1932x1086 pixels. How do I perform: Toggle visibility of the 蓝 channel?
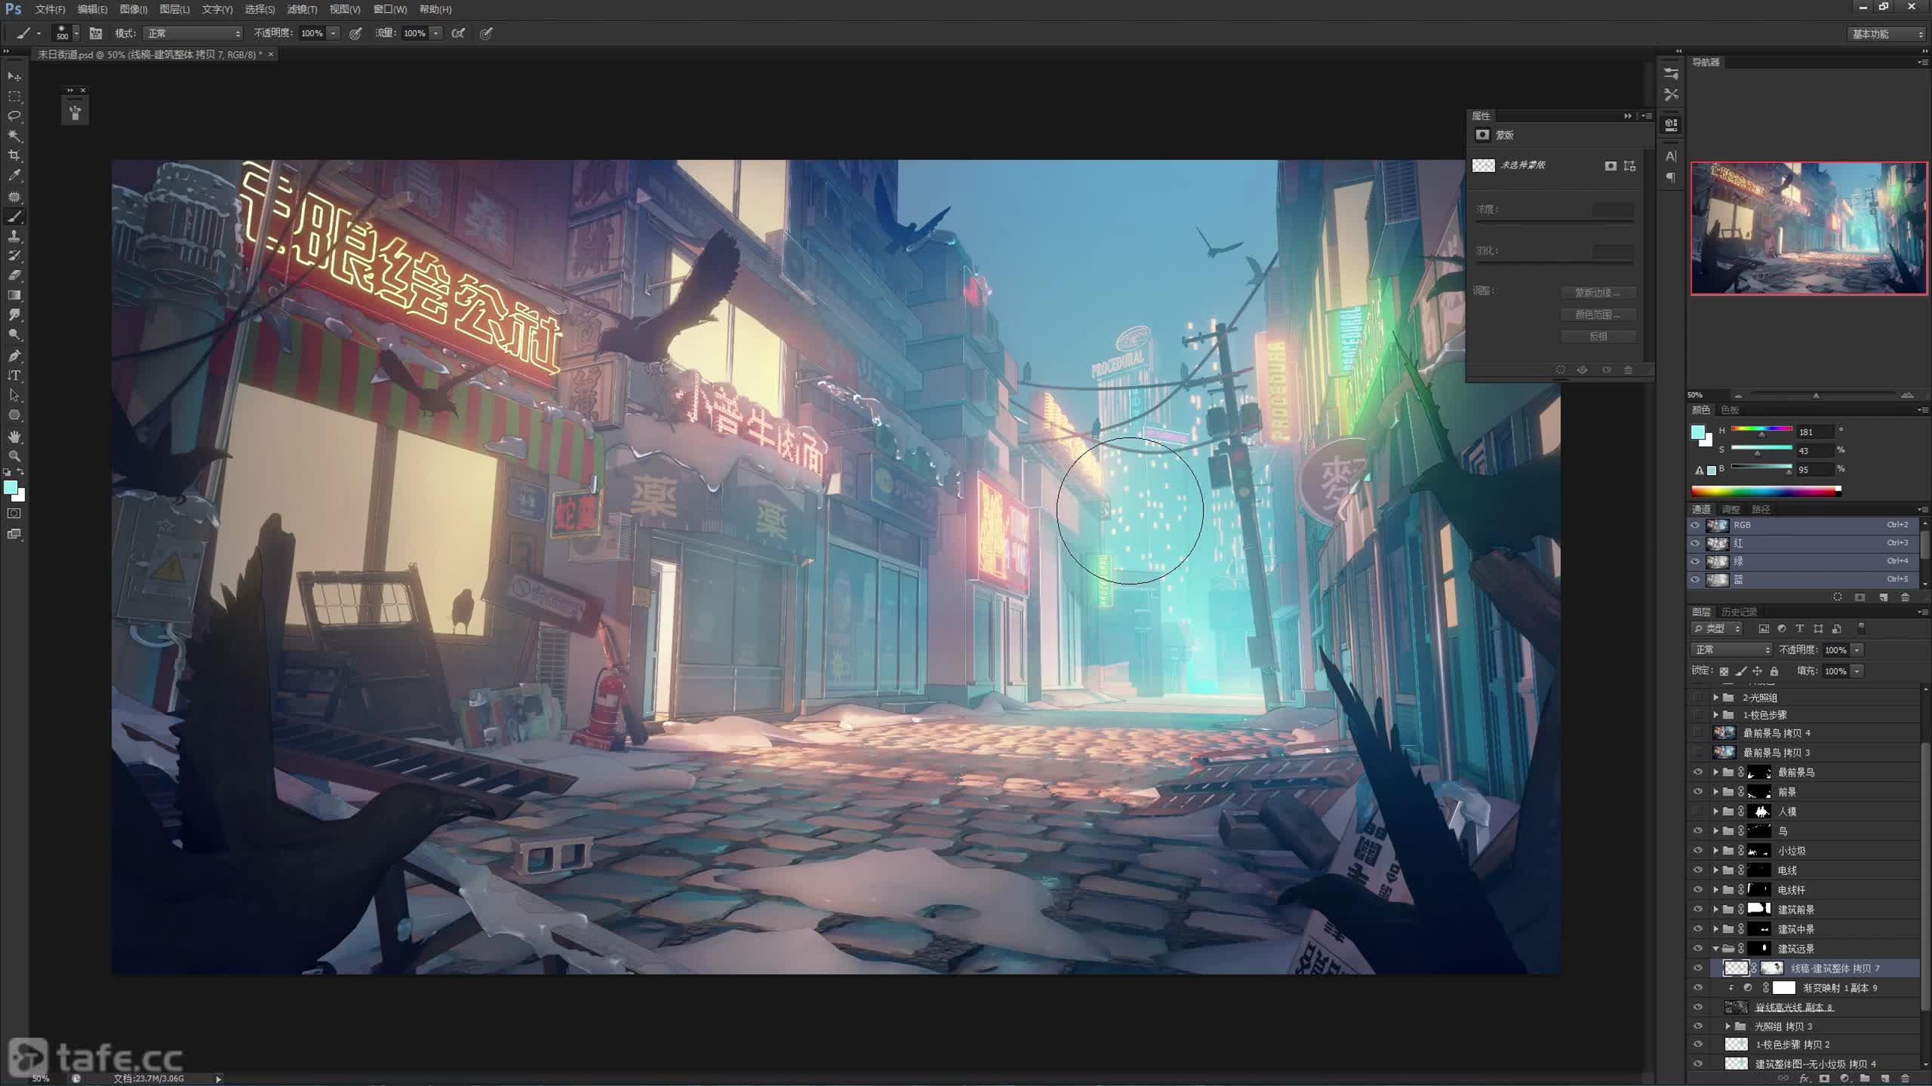1695,580
